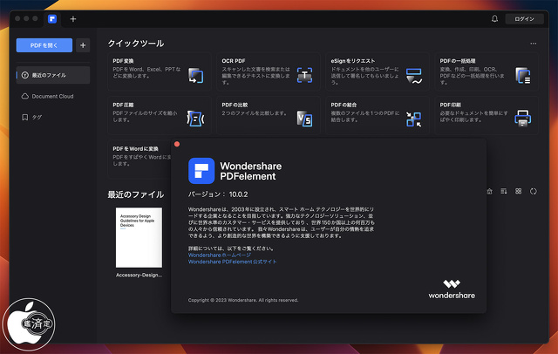Open the PDF圧縮 card title
The height and width of the screenshot is (354, 558).
coord(123,105)
